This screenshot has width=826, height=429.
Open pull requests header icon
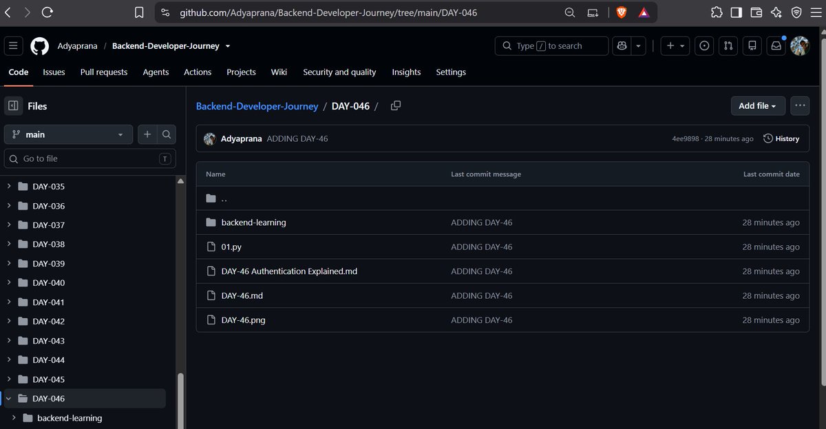point(728,46)
